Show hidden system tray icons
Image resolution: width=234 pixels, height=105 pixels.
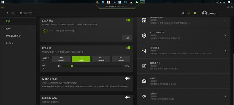[x=217, y=2]
